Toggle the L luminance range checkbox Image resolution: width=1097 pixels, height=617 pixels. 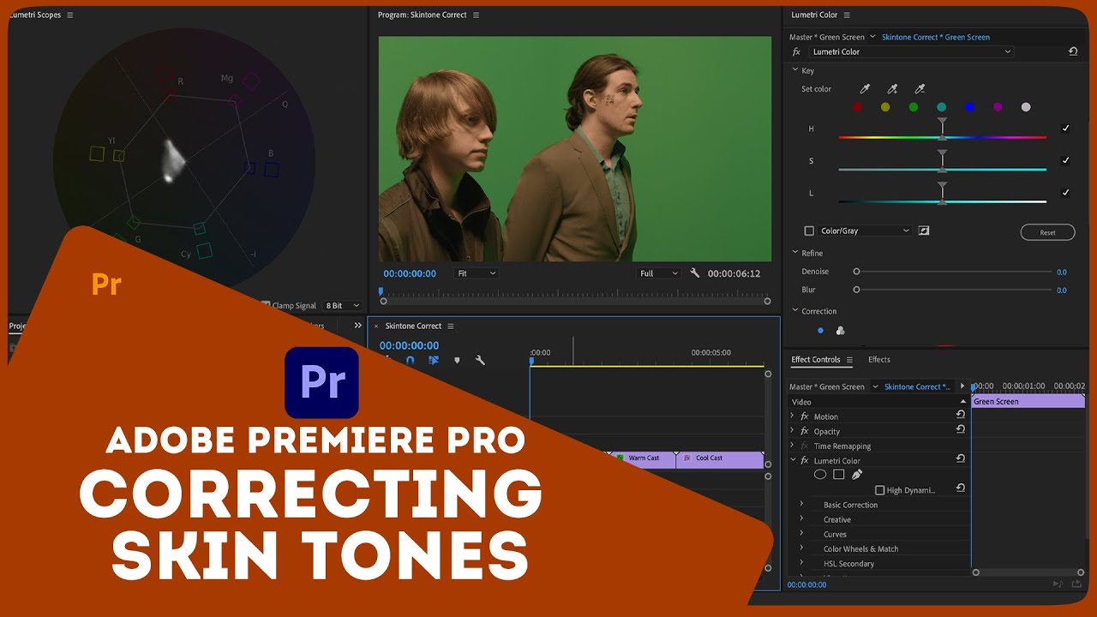(1065, 193)
